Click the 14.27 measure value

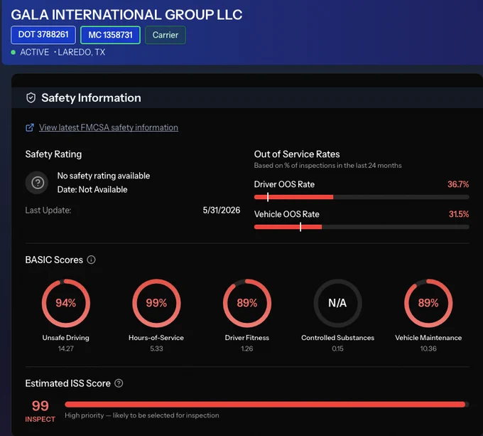(x=65, y=349)
